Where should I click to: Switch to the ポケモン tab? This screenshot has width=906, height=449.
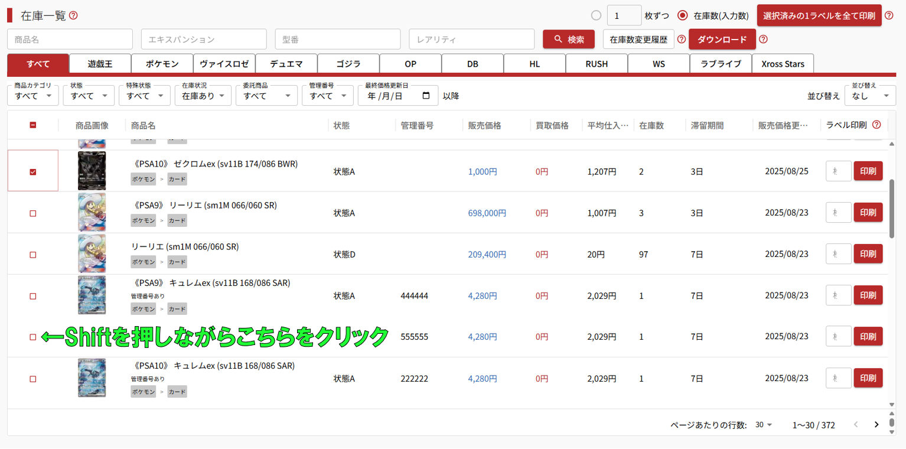[162, 64]
